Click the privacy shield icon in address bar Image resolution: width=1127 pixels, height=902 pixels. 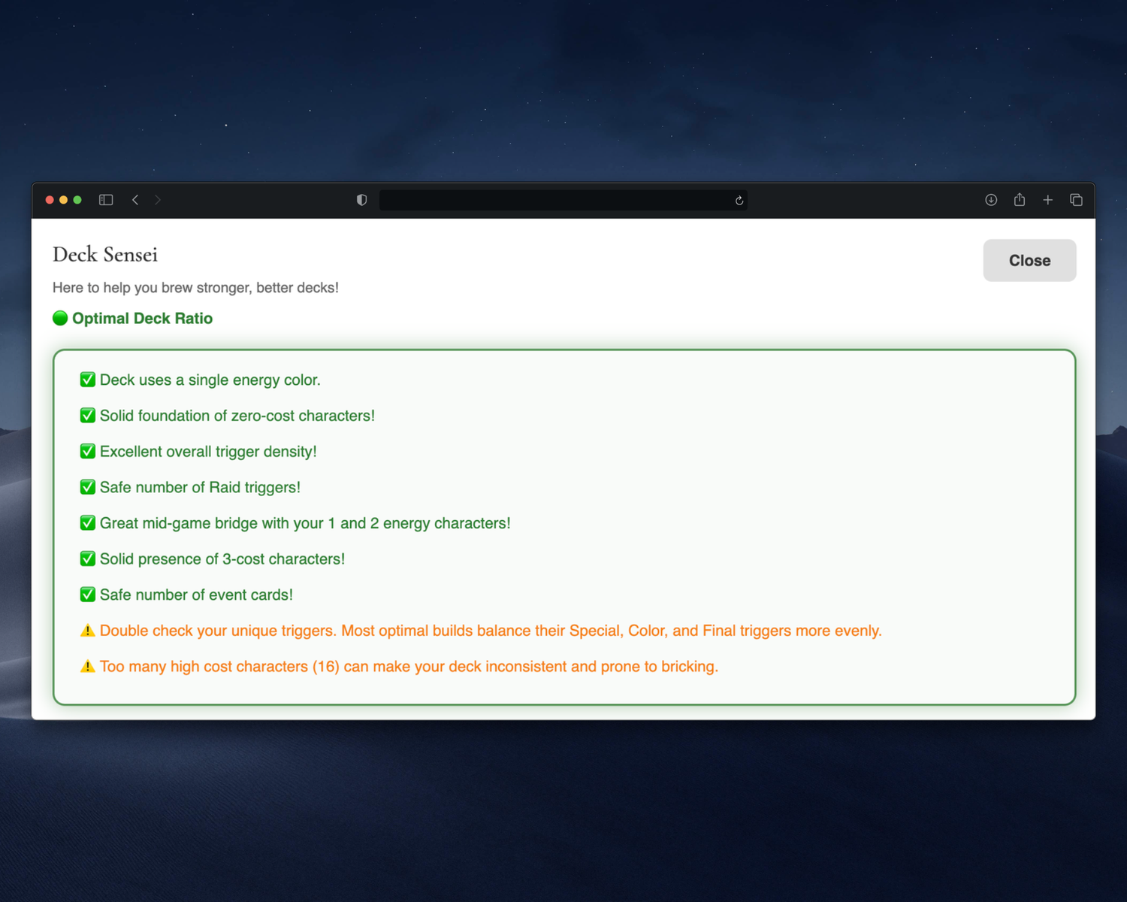tap(361, 199)
